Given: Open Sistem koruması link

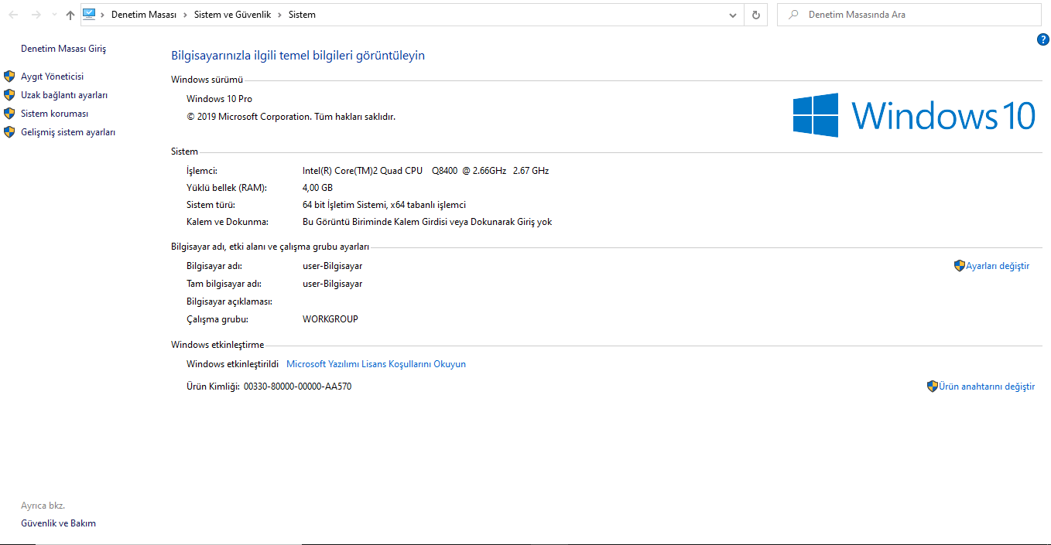Looking at the screenshot, I should click(x=54, y=114).
